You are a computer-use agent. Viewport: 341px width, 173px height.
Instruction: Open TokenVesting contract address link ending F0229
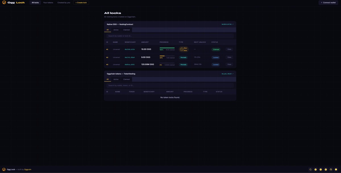227,74
